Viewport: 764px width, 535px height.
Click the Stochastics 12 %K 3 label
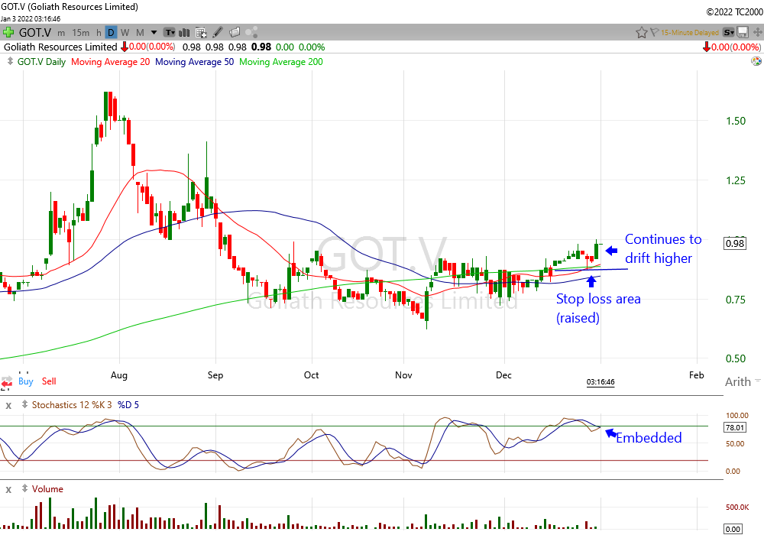72,405
